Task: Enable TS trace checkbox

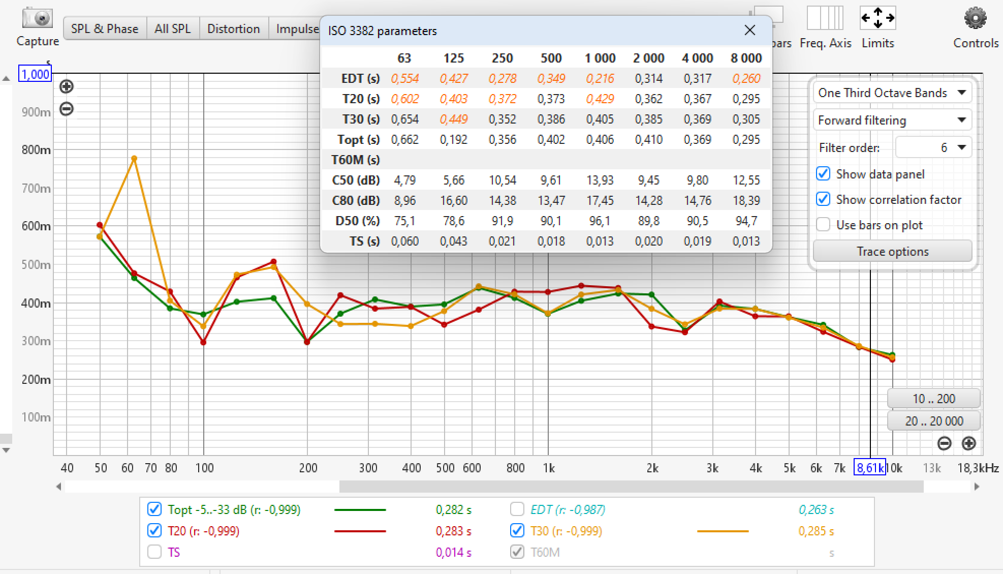Action: (154, 552)
